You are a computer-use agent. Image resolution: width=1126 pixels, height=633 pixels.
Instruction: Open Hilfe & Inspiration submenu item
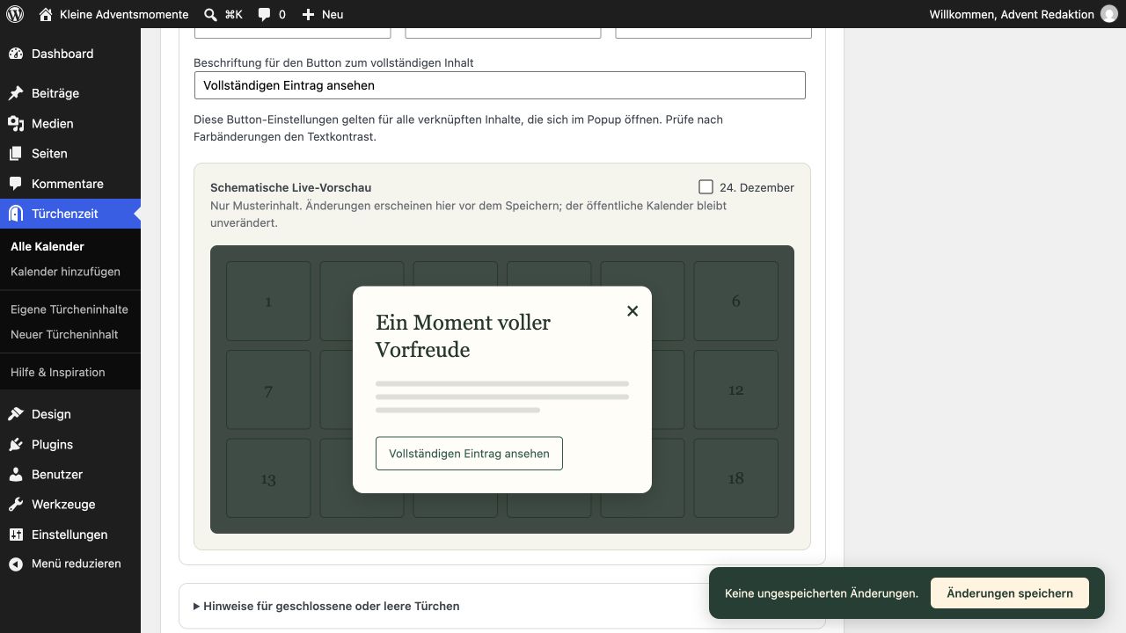click(x=58, y=372)
